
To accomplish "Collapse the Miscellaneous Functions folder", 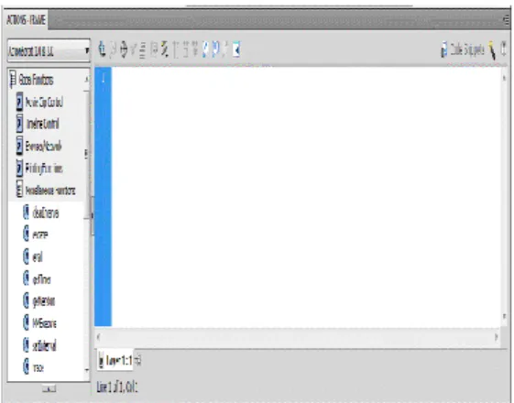I will point(46,191).
